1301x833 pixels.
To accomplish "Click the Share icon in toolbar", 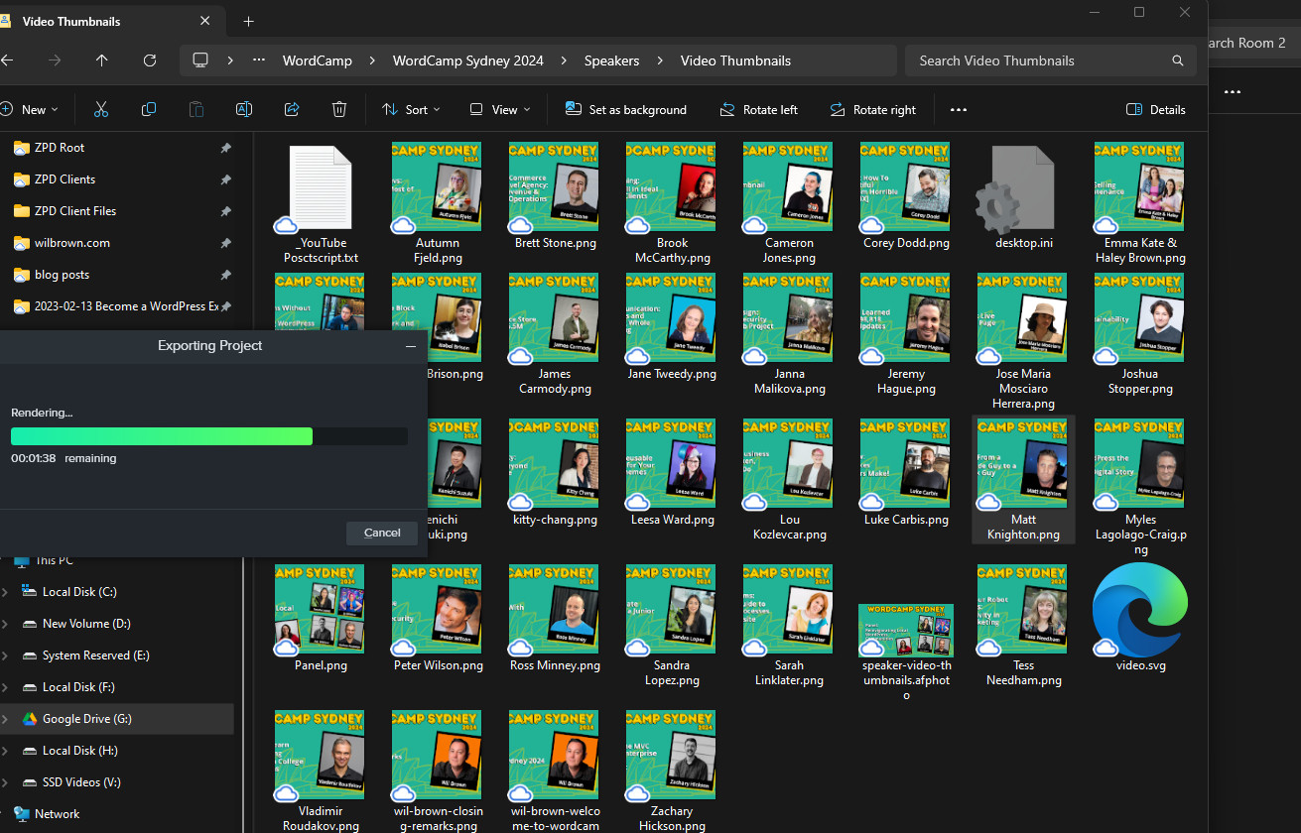I will click(292, 109).
